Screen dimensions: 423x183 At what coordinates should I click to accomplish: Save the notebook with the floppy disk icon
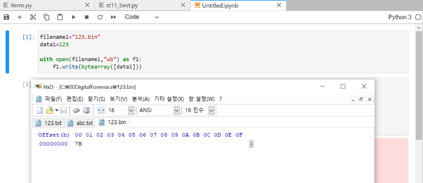click(x=6, y=17)
